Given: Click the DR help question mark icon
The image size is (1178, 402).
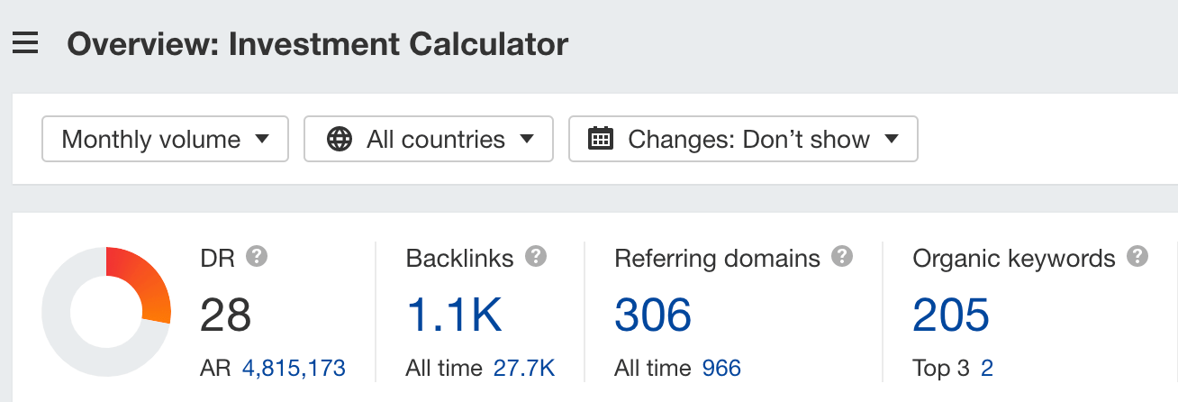Looking at the screenshot, I should click(x=257, y=257).
